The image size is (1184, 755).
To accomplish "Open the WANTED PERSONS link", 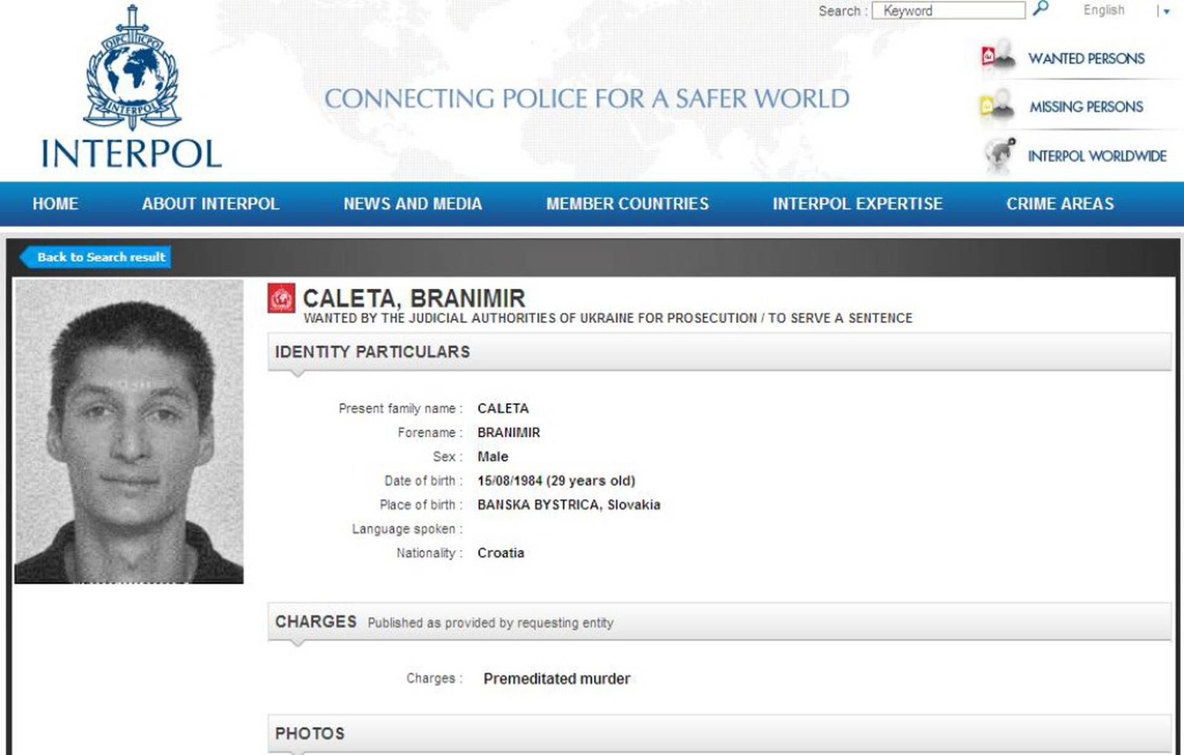I will [x=1086, y=59].
